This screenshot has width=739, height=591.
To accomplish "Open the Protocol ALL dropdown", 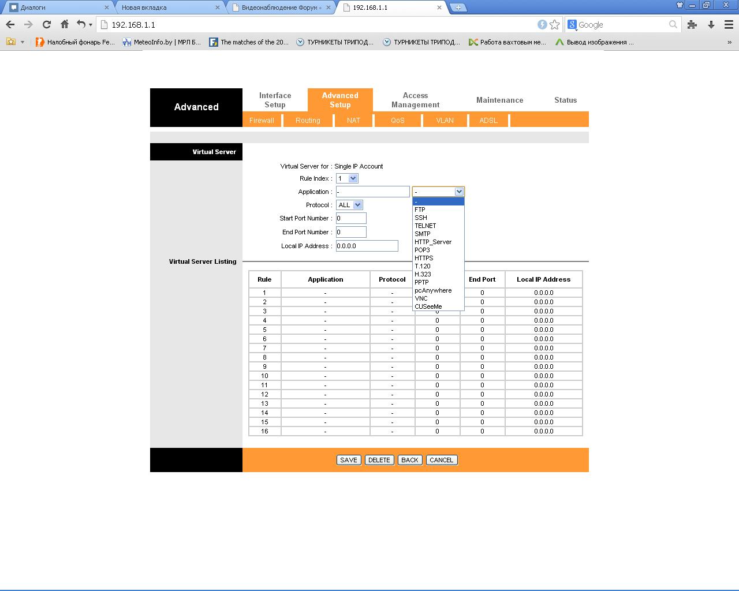I will (x=350, y=205).
